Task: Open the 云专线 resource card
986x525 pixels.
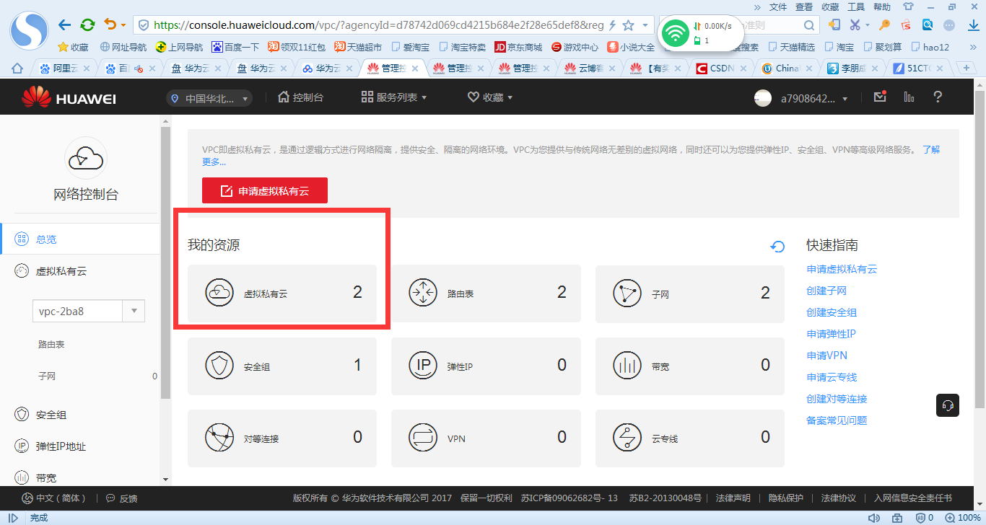Action: point(690,438)
